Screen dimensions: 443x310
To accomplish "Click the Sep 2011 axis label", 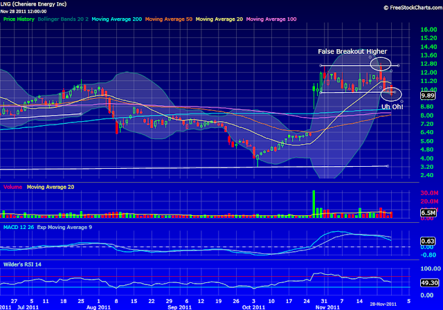I will [x=180, y=307].
